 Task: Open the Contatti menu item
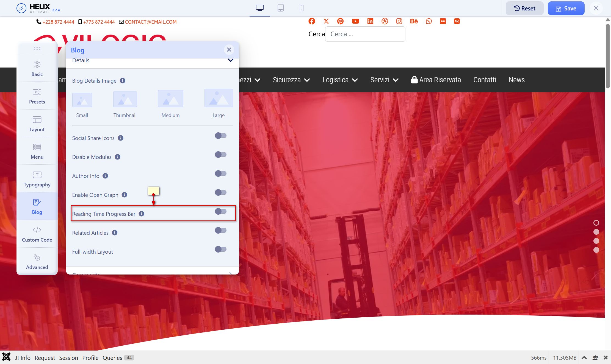coord(485,80)
